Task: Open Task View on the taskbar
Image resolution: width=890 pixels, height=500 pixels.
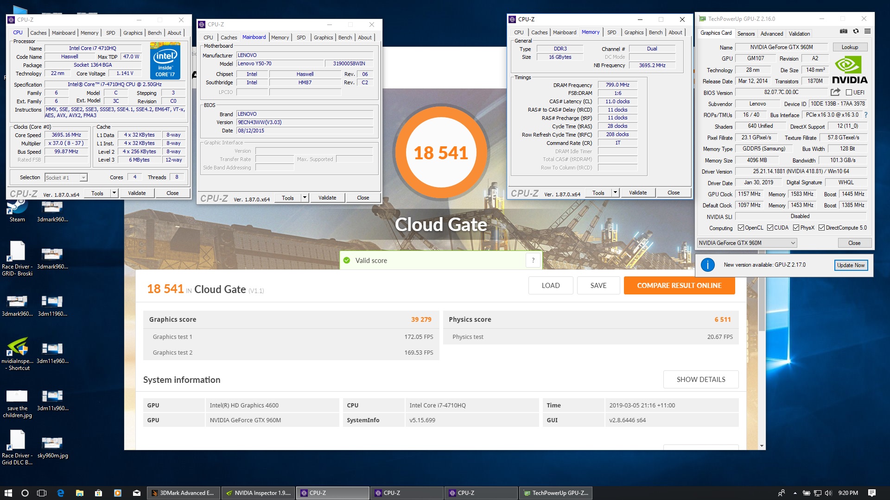Action: pos(42,493)
